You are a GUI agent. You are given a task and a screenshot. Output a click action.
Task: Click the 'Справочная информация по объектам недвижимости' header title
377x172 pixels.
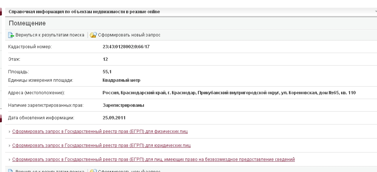point(84,12)
